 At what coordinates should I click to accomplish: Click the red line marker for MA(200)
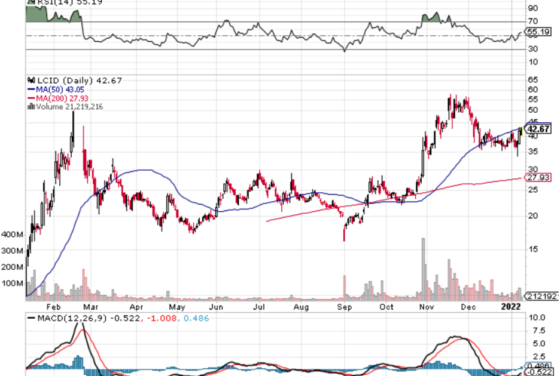pos(32,98)
